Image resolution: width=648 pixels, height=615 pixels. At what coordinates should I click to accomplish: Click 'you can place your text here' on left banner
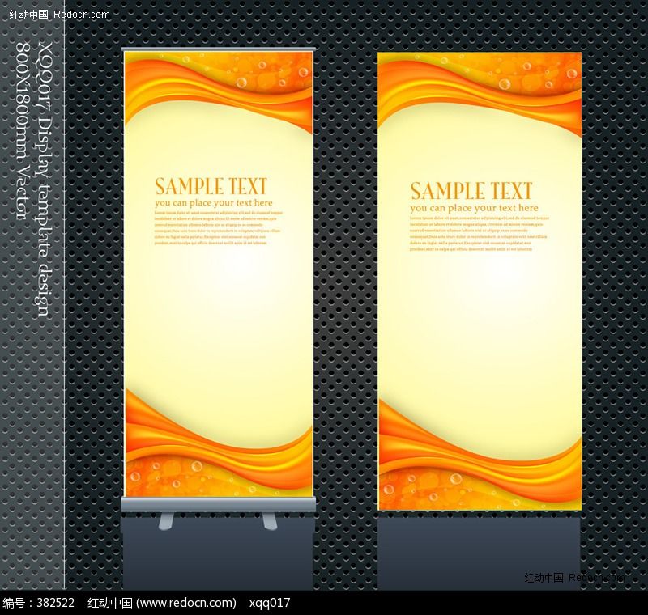coord(214,203)
